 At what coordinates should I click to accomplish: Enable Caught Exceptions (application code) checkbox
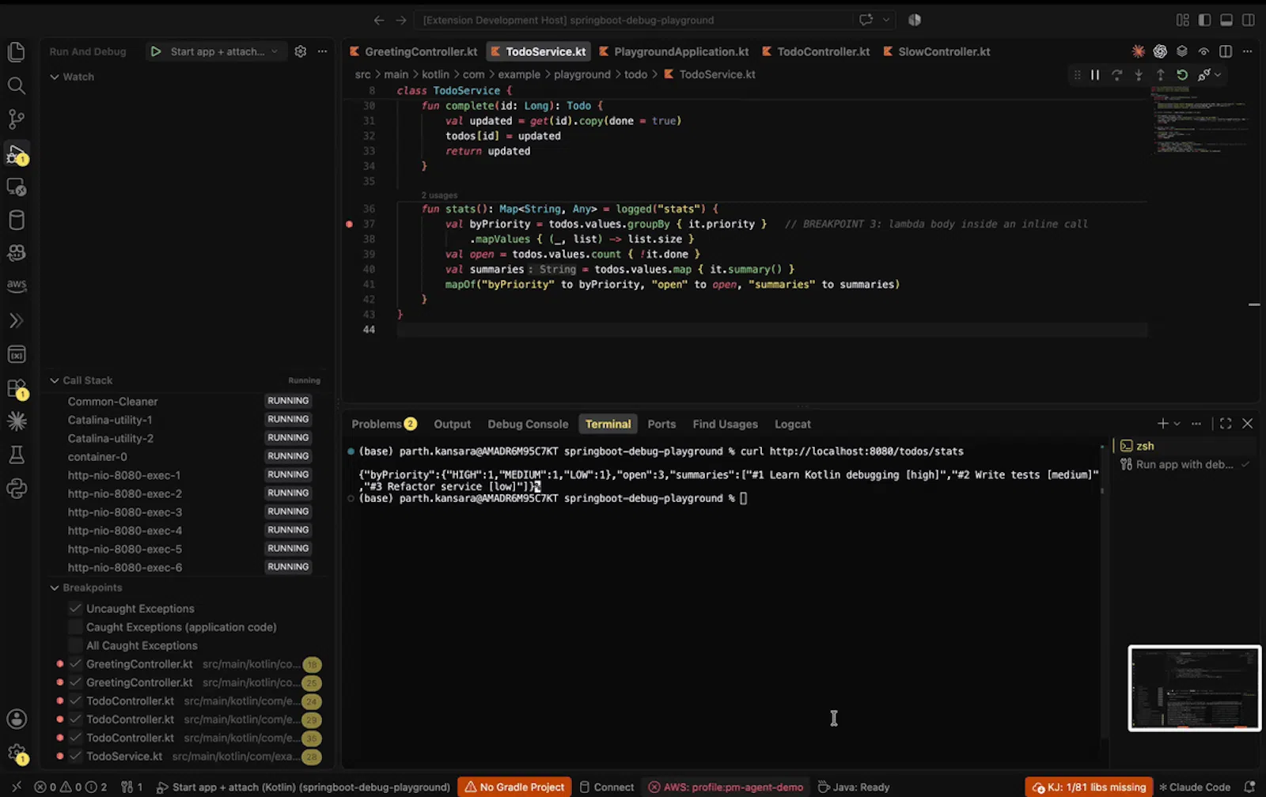(75, 627)
